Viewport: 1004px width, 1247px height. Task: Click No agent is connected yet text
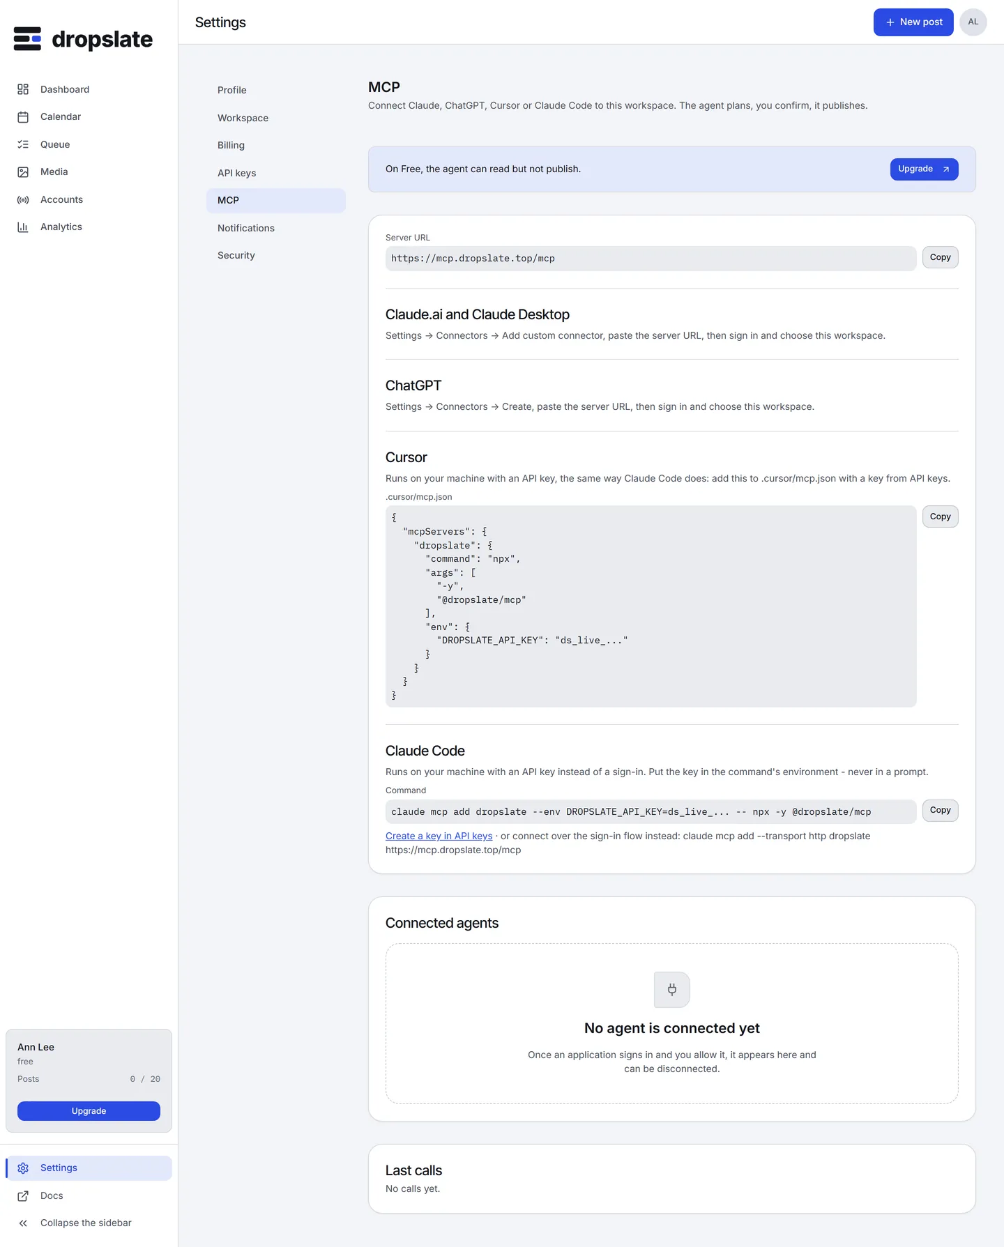(672, 1029)
